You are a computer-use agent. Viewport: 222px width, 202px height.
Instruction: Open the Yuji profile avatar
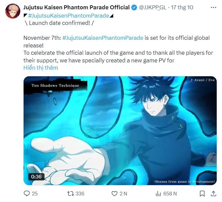click(x=13, y=11)
